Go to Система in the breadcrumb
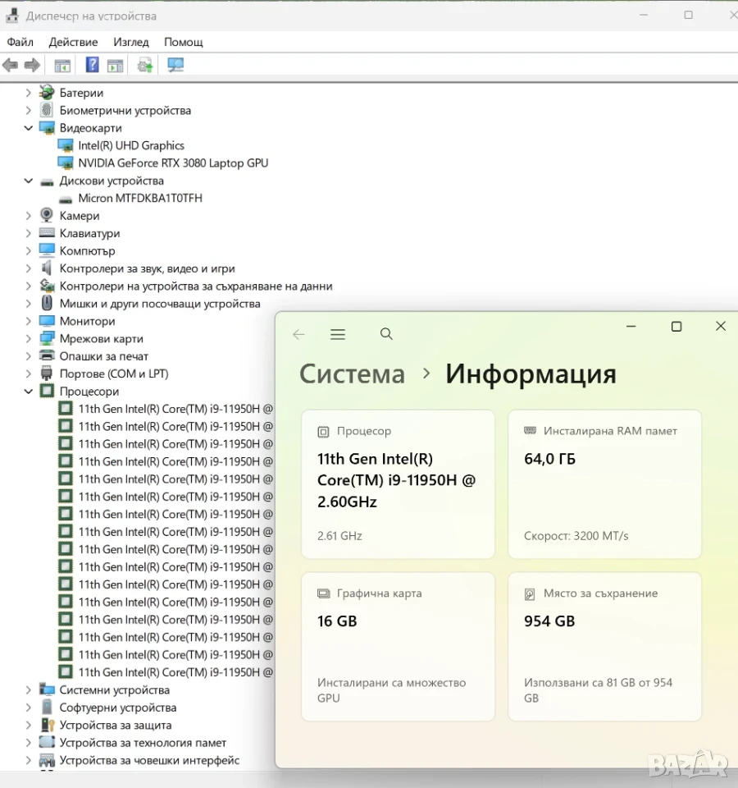This screenshot has width=738, height=788. (352, 374)
